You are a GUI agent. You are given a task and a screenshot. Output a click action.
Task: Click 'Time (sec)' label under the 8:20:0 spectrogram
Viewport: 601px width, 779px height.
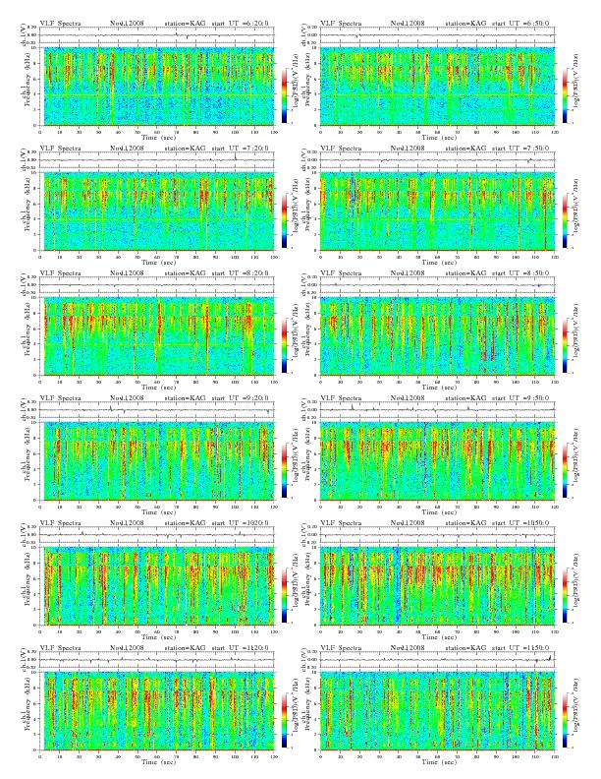(x=159, y=387)
